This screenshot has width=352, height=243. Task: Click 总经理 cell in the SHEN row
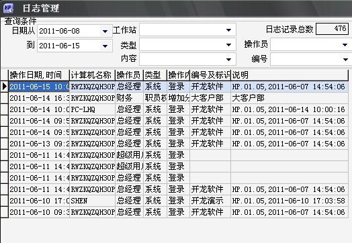pos(129,201)
